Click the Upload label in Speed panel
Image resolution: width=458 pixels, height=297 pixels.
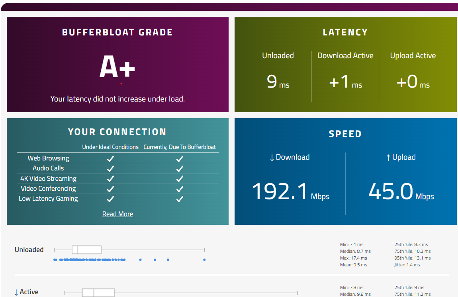[x=401, y=157]
